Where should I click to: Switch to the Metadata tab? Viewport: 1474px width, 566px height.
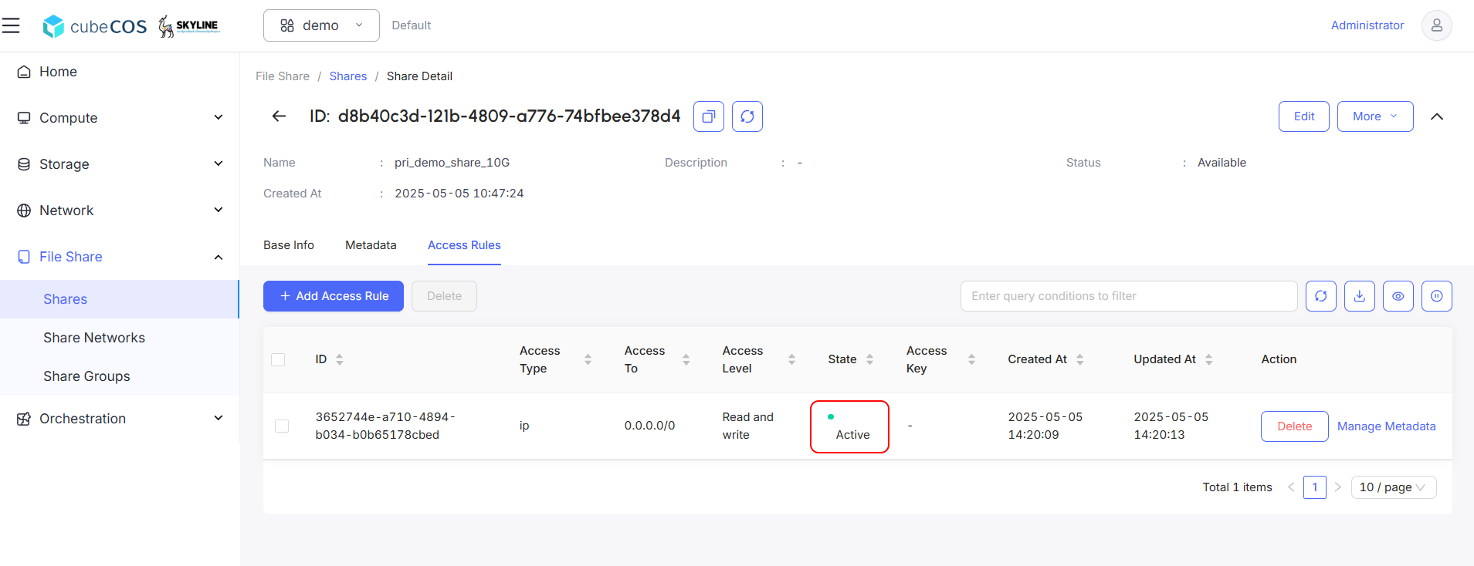coord(371,245)
